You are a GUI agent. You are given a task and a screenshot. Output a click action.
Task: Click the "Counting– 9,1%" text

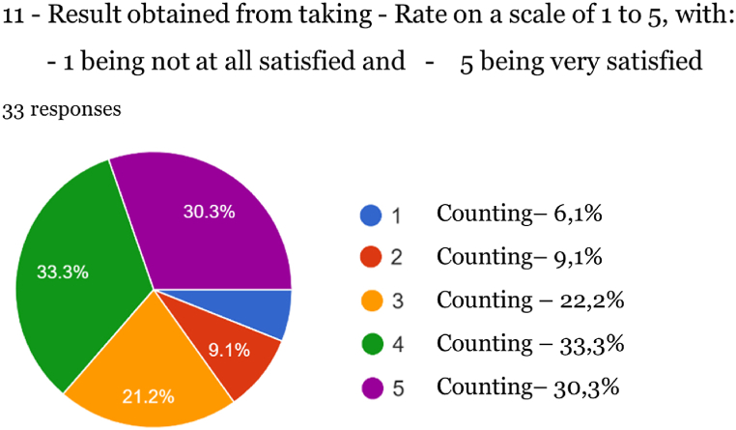[521, 257]
